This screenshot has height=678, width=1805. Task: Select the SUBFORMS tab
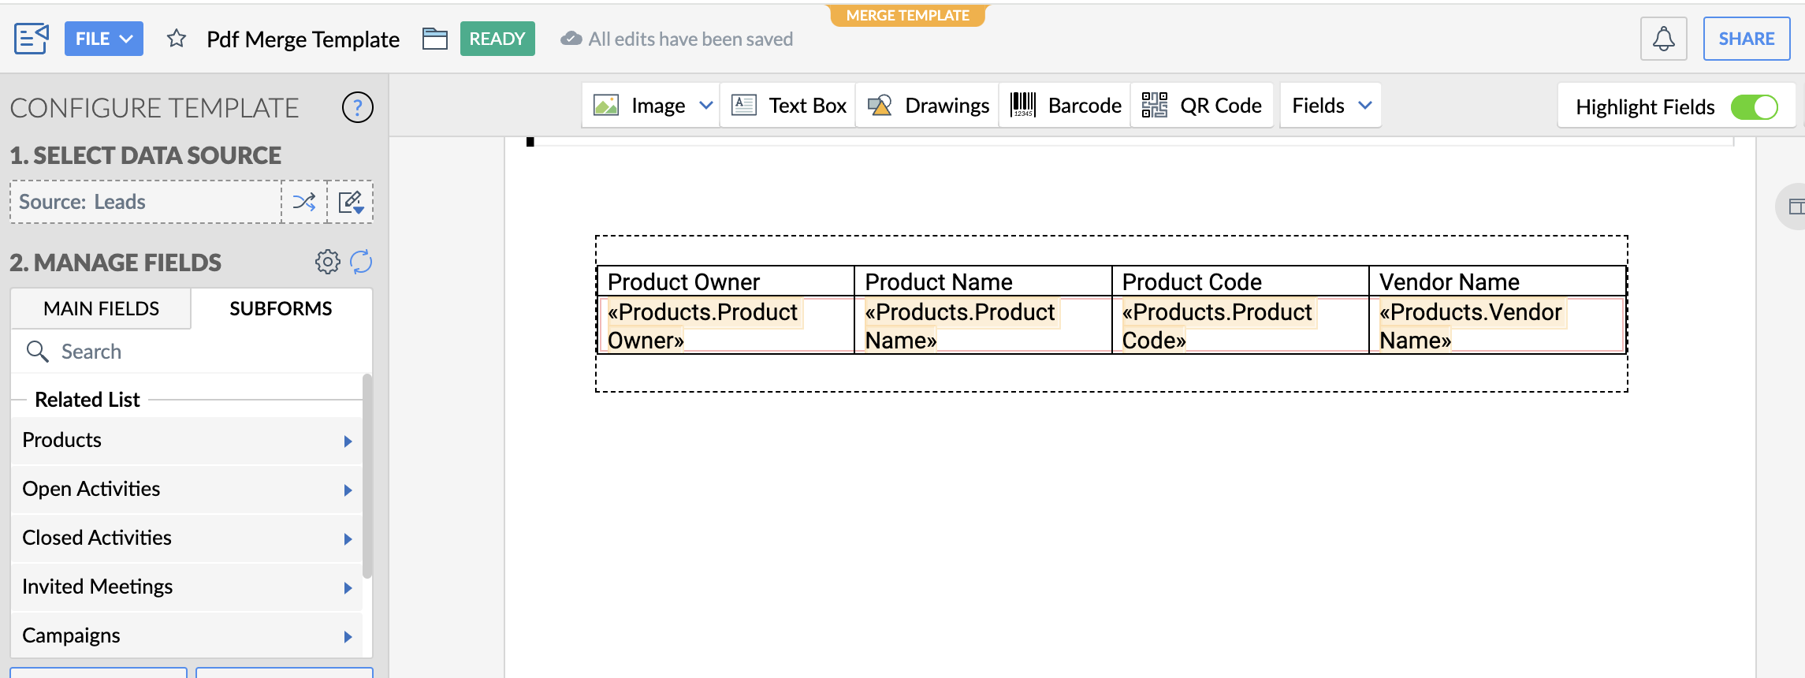click(281, 308)
